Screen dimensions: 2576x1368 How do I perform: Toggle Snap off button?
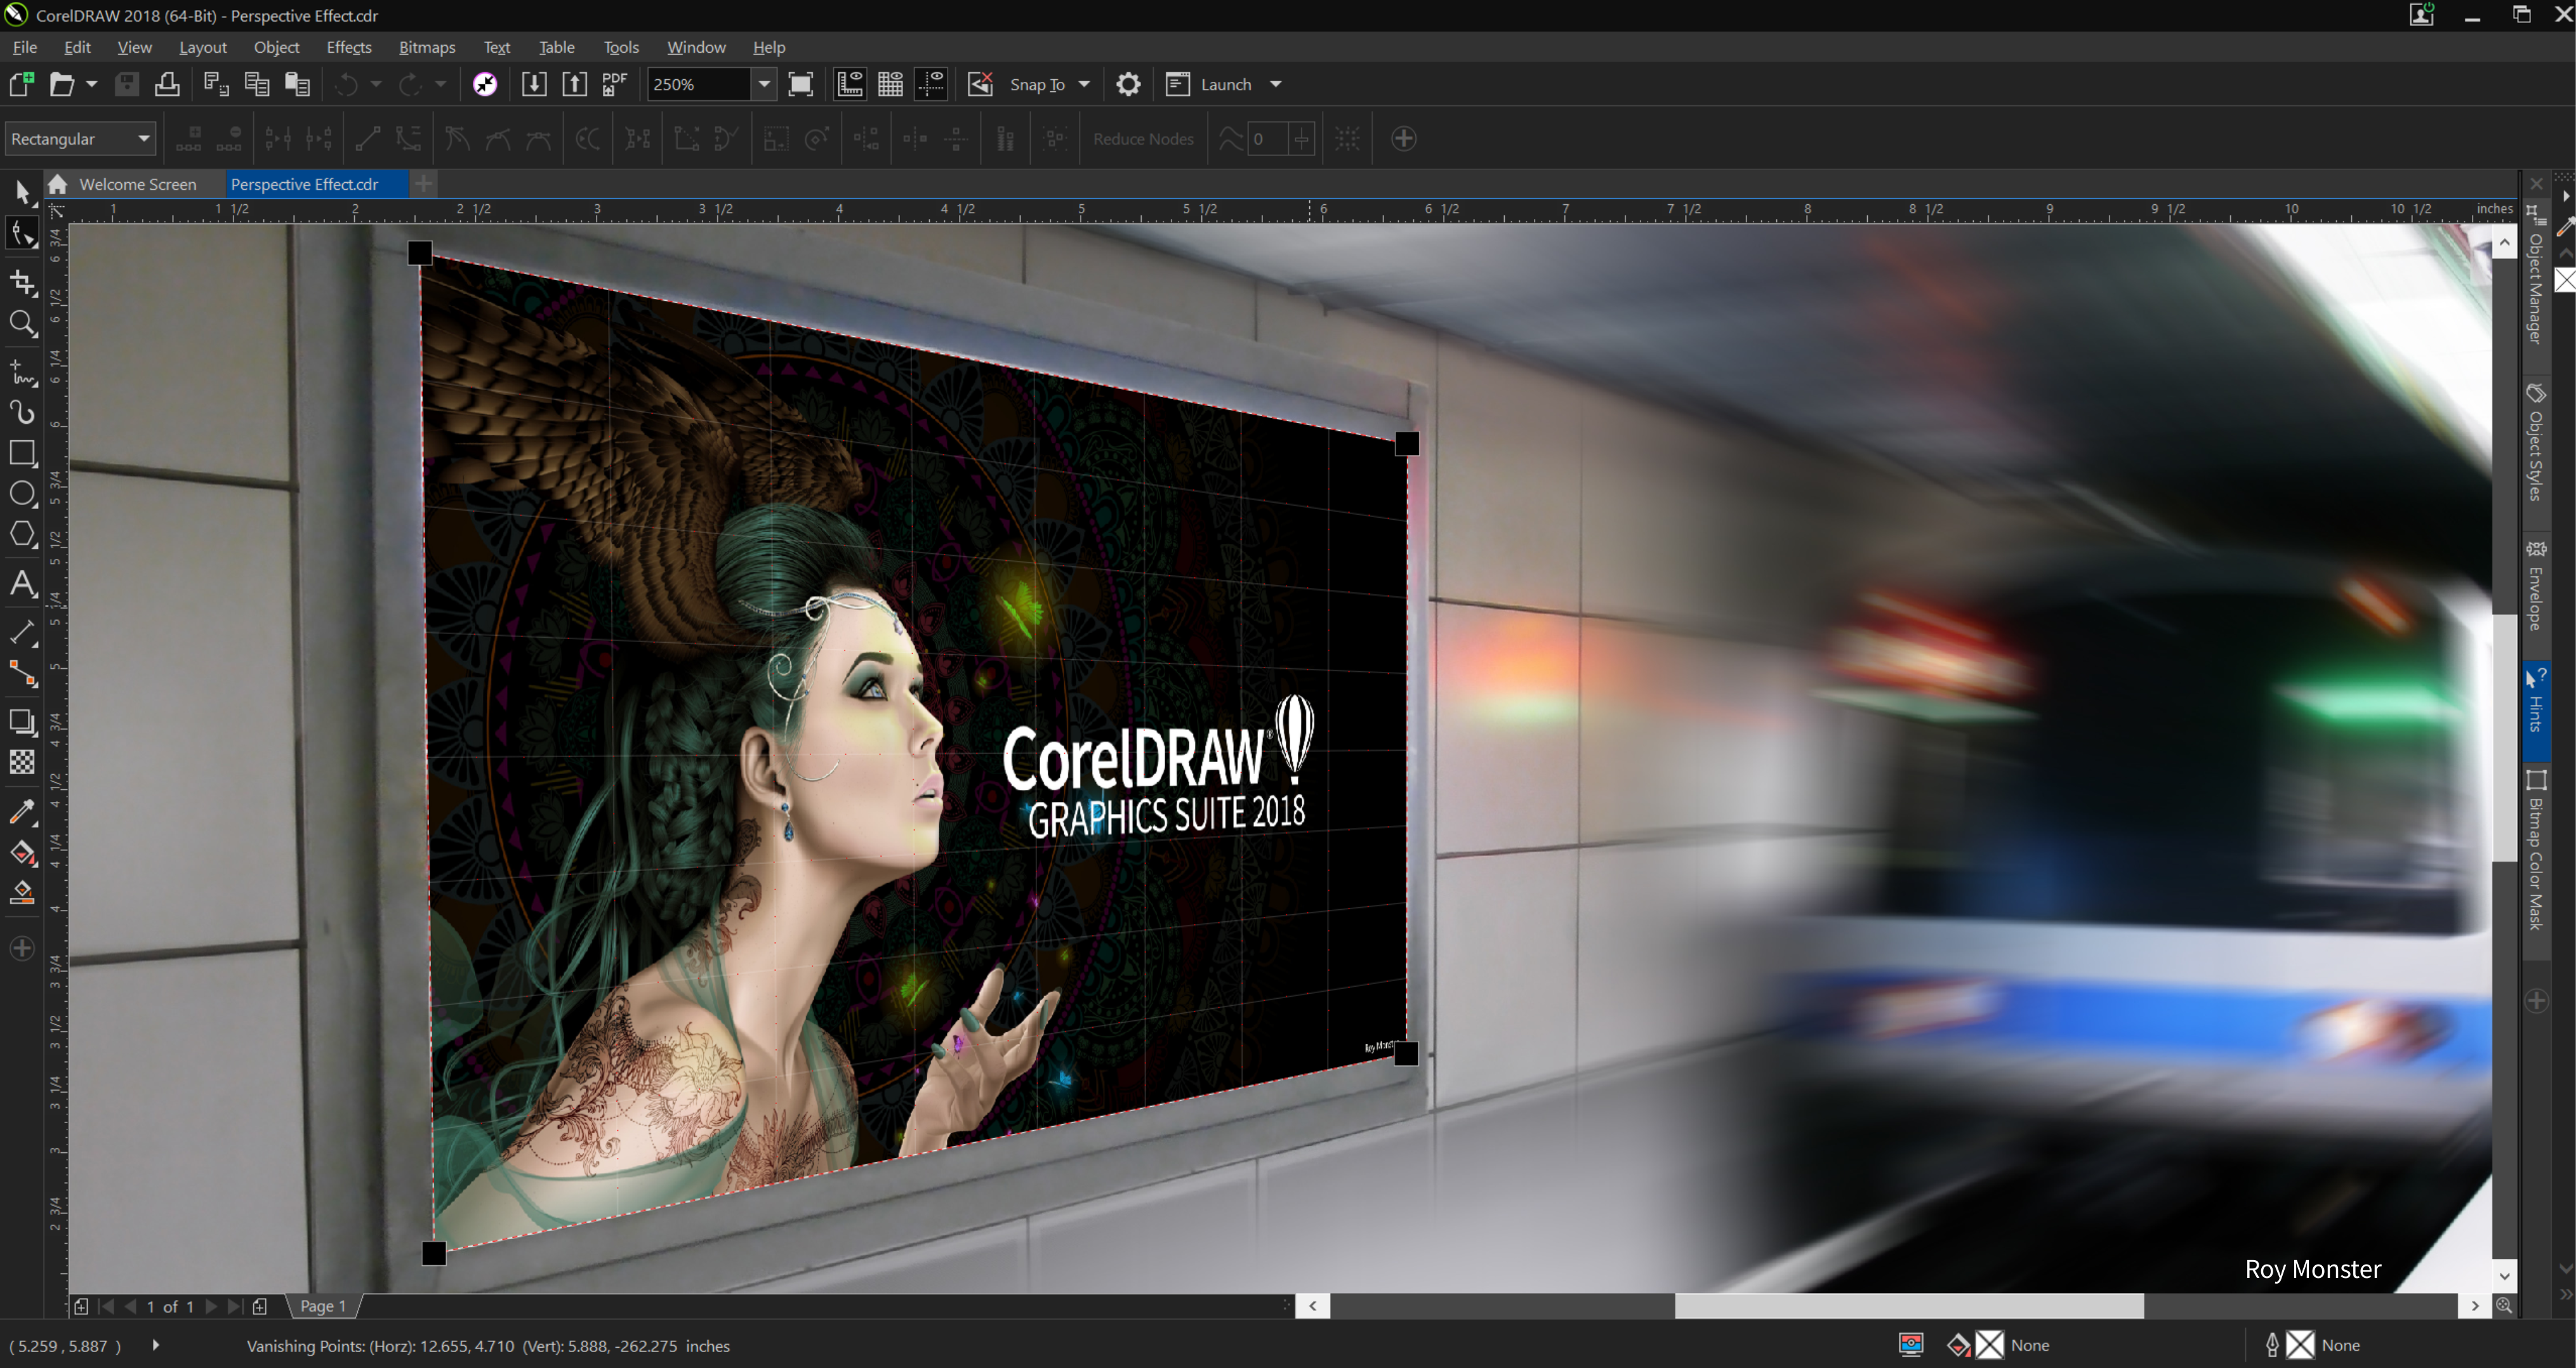pyautogui.click(x=980, y=84)
